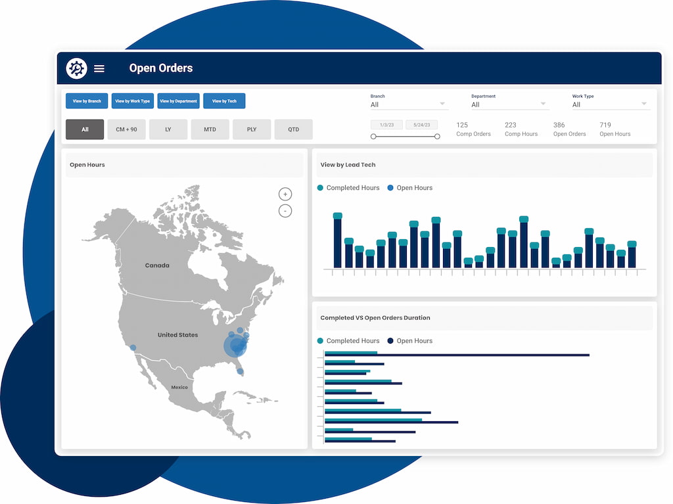Toggle Completed Hours legend in Lead Tech chart

point(348,188)
